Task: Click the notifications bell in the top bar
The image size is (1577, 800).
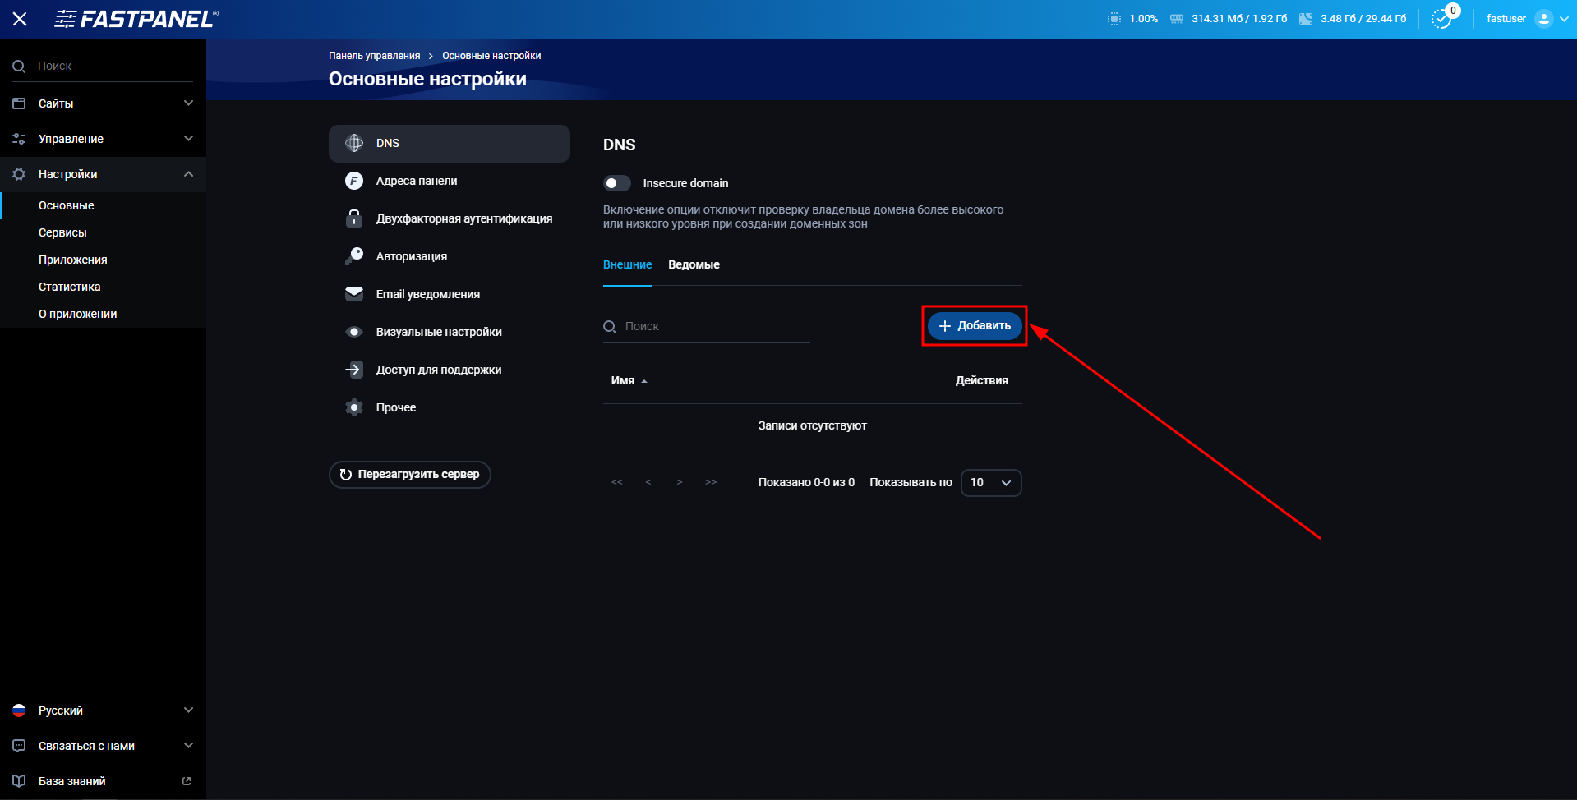Action: (x=1443, y=18)
